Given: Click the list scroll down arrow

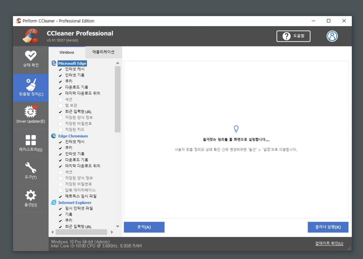Looking at the screenshot, I should click(117, 226).
